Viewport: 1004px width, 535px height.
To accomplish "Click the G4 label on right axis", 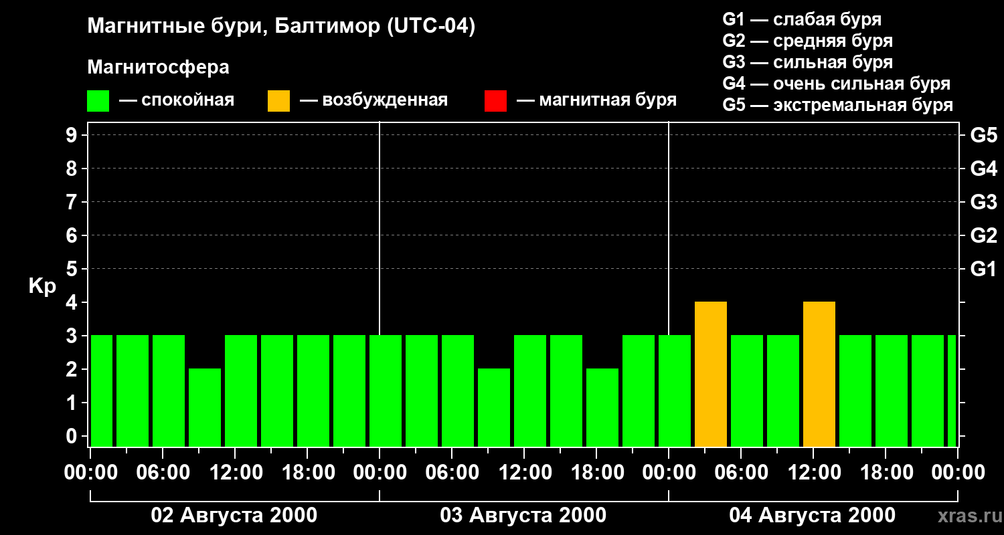I will [x=983, y=169].
